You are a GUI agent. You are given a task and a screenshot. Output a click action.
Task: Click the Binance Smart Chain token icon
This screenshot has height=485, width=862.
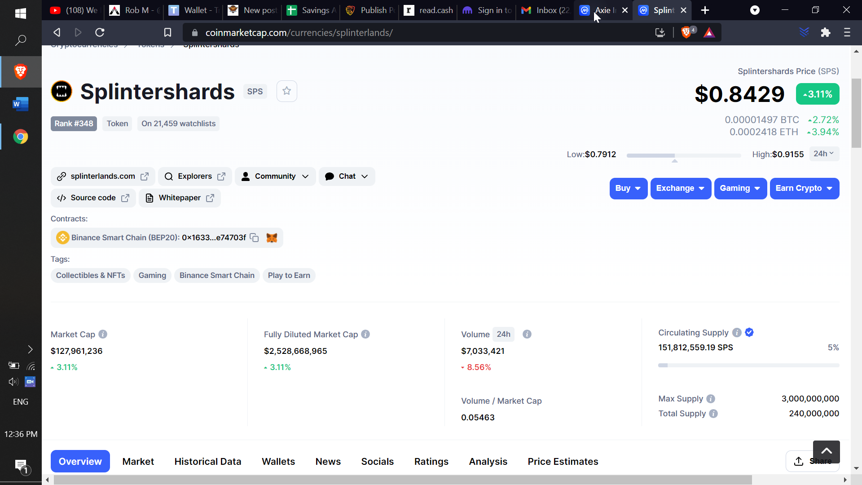(x=62, y=237)
